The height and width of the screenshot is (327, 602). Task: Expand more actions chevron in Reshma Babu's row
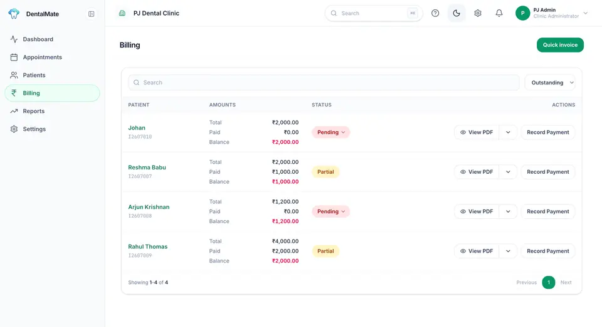[x=508, y=172]
